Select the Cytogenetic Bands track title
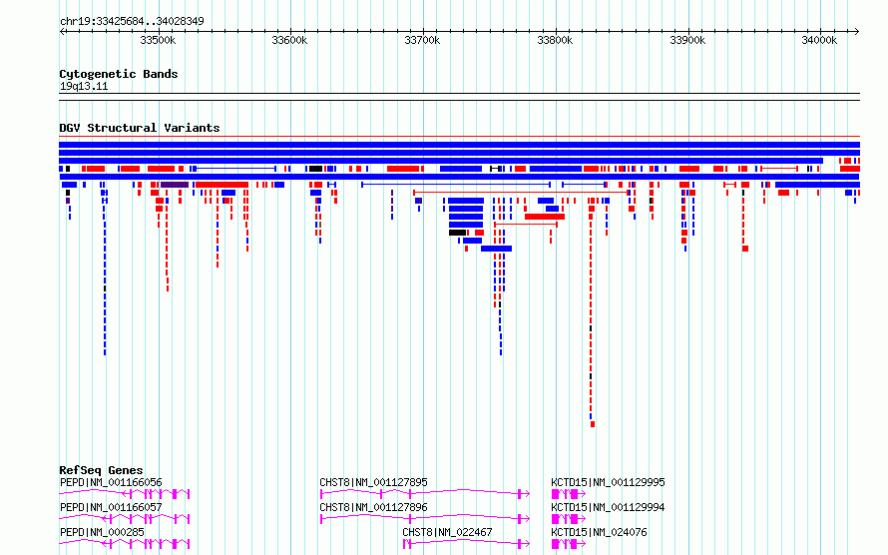Screen dimensions: 888x555 tap(119, 74)
